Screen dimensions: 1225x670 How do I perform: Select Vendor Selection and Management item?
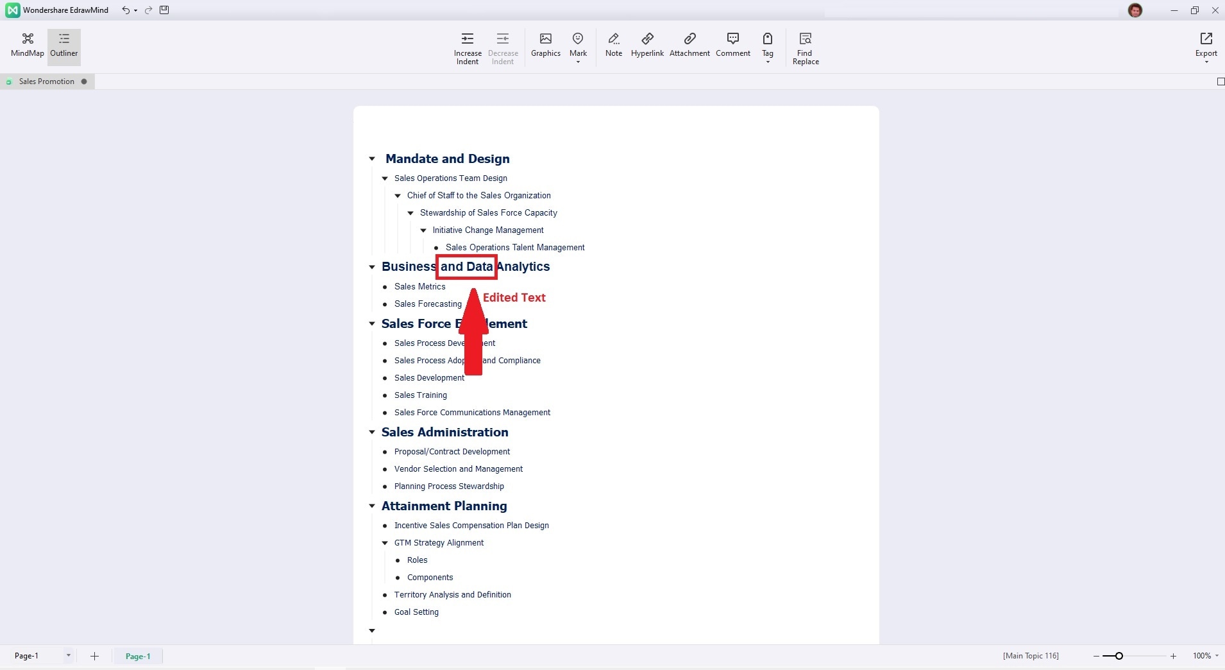(x=459, y=469)
